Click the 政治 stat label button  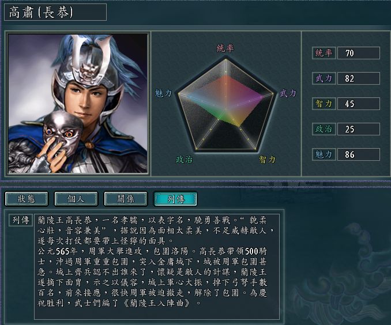324,129
